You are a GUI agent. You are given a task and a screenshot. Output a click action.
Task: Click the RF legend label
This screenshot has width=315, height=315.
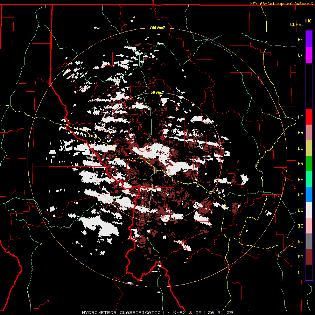tap(300, 39)
